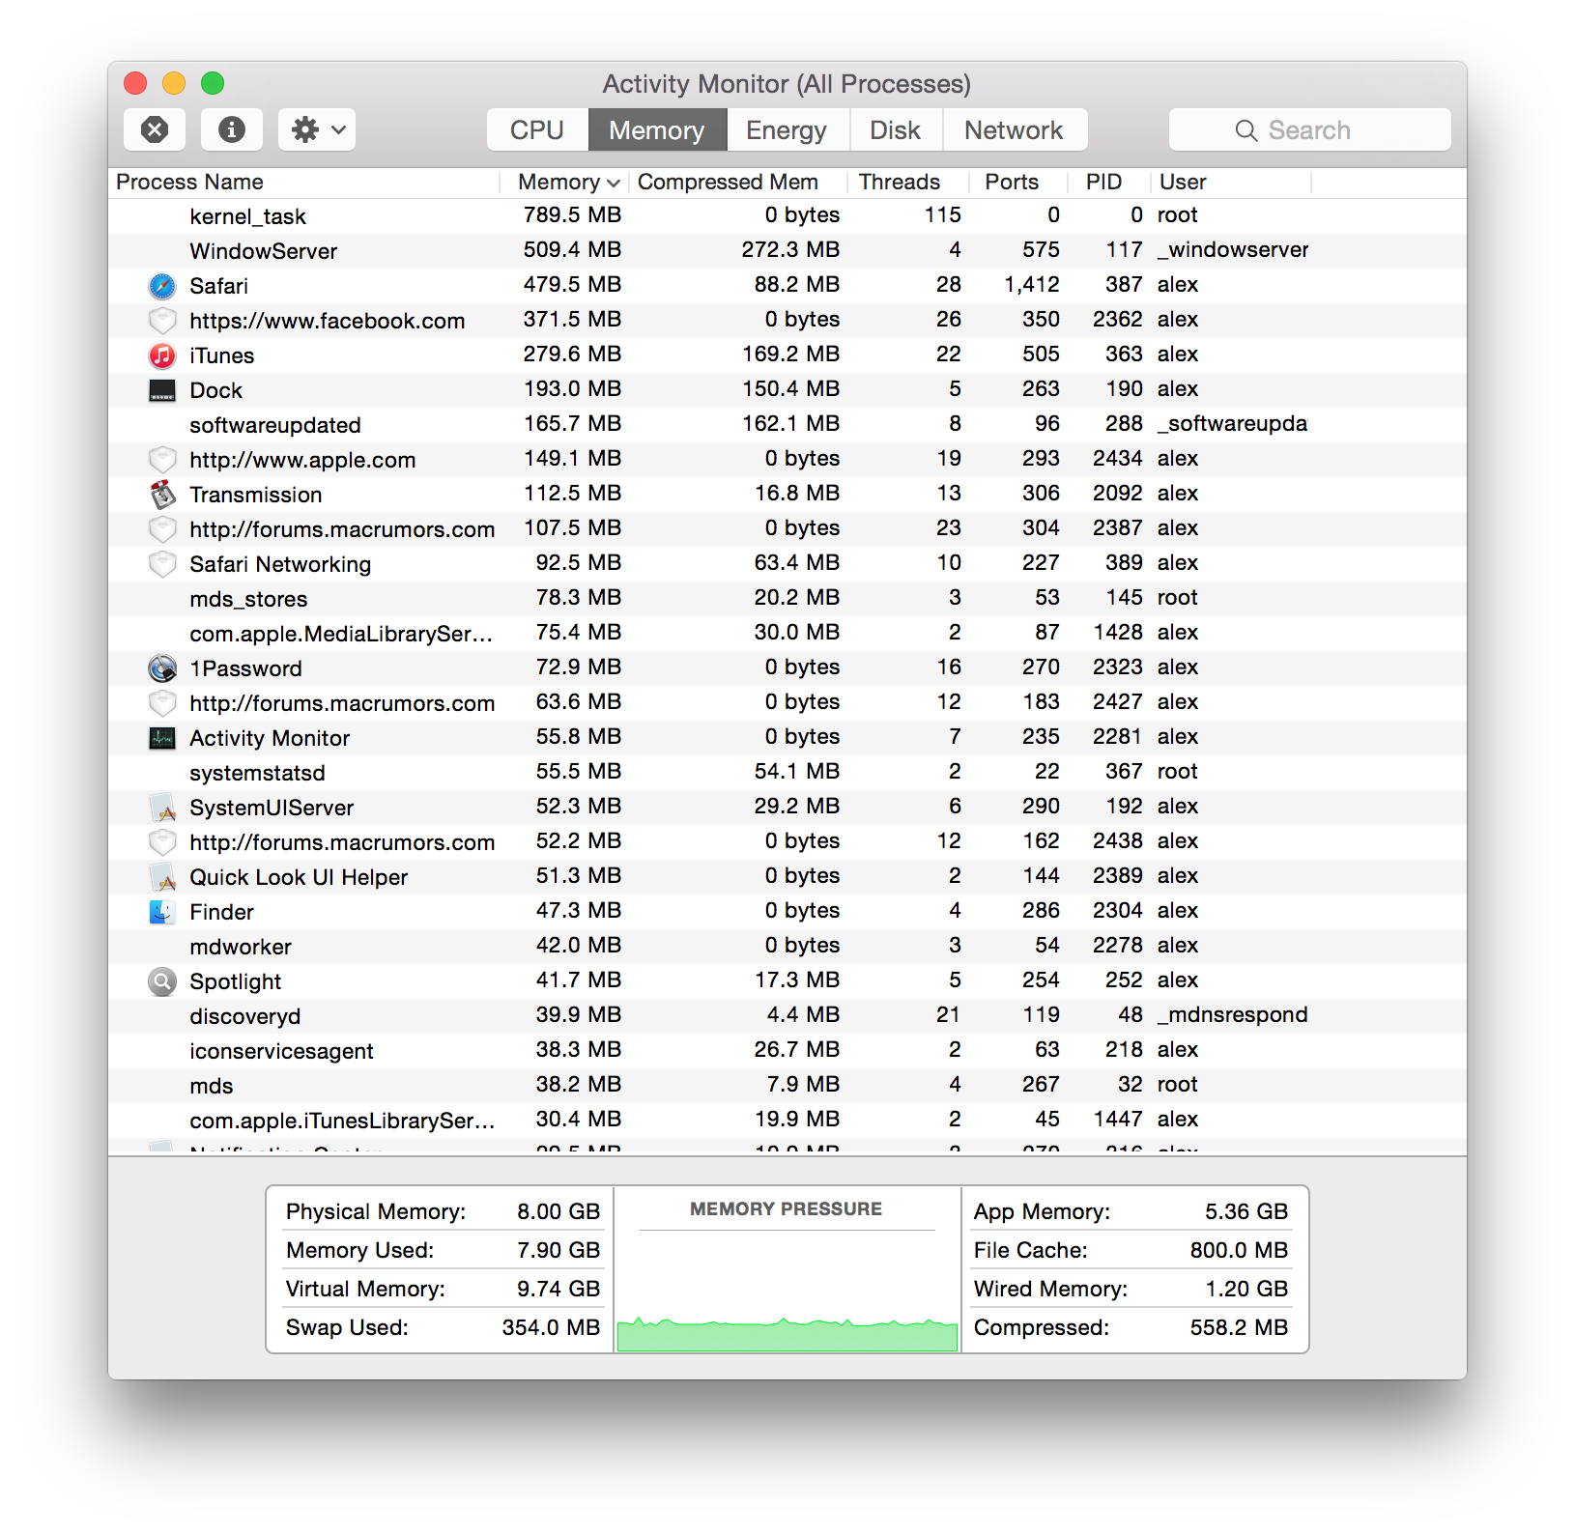Click the _mdnsrespond user cell
This screenshot has width=1575, height=1534.
(1233, 1015)
